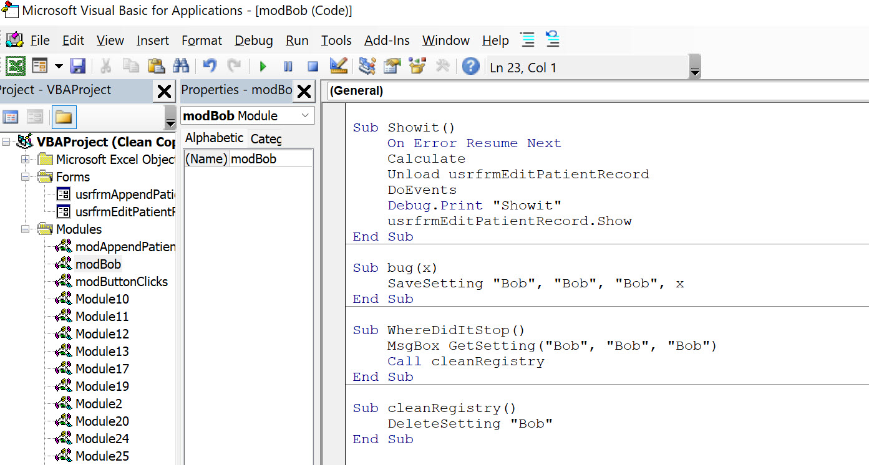Collapse the Forms folder
This screenshot has height=465, width=869.
[25, 177]
